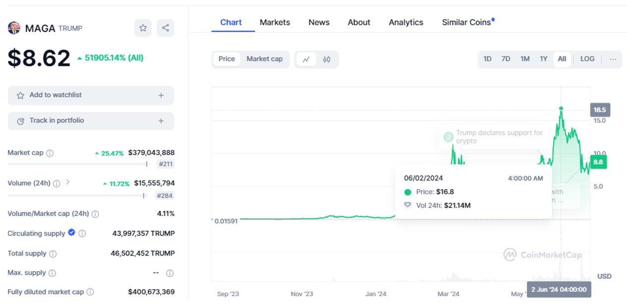Click the Total supply info icon
Image resolution: width=627 pixels, height=308 pixels.
pyautogui.click(x=53, y=254)
